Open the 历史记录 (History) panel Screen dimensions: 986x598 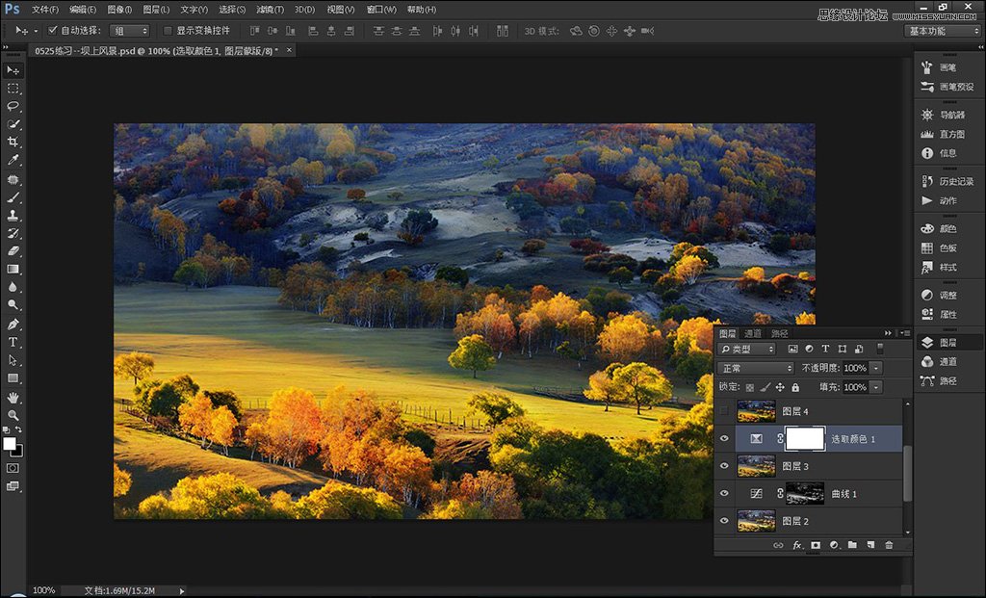coord(947,181)
